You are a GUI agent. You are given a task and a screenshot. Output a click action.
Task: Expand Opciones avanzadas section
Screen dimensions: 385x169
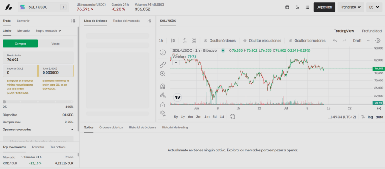38,130
